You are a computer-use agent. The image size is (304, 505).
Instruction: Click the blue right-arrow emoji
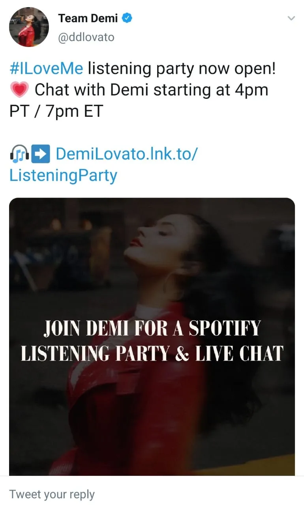(41, 154)
